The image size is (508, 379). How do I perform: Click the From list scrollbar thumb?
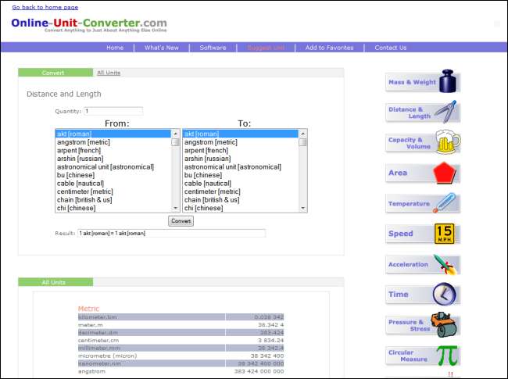point(175,142)
